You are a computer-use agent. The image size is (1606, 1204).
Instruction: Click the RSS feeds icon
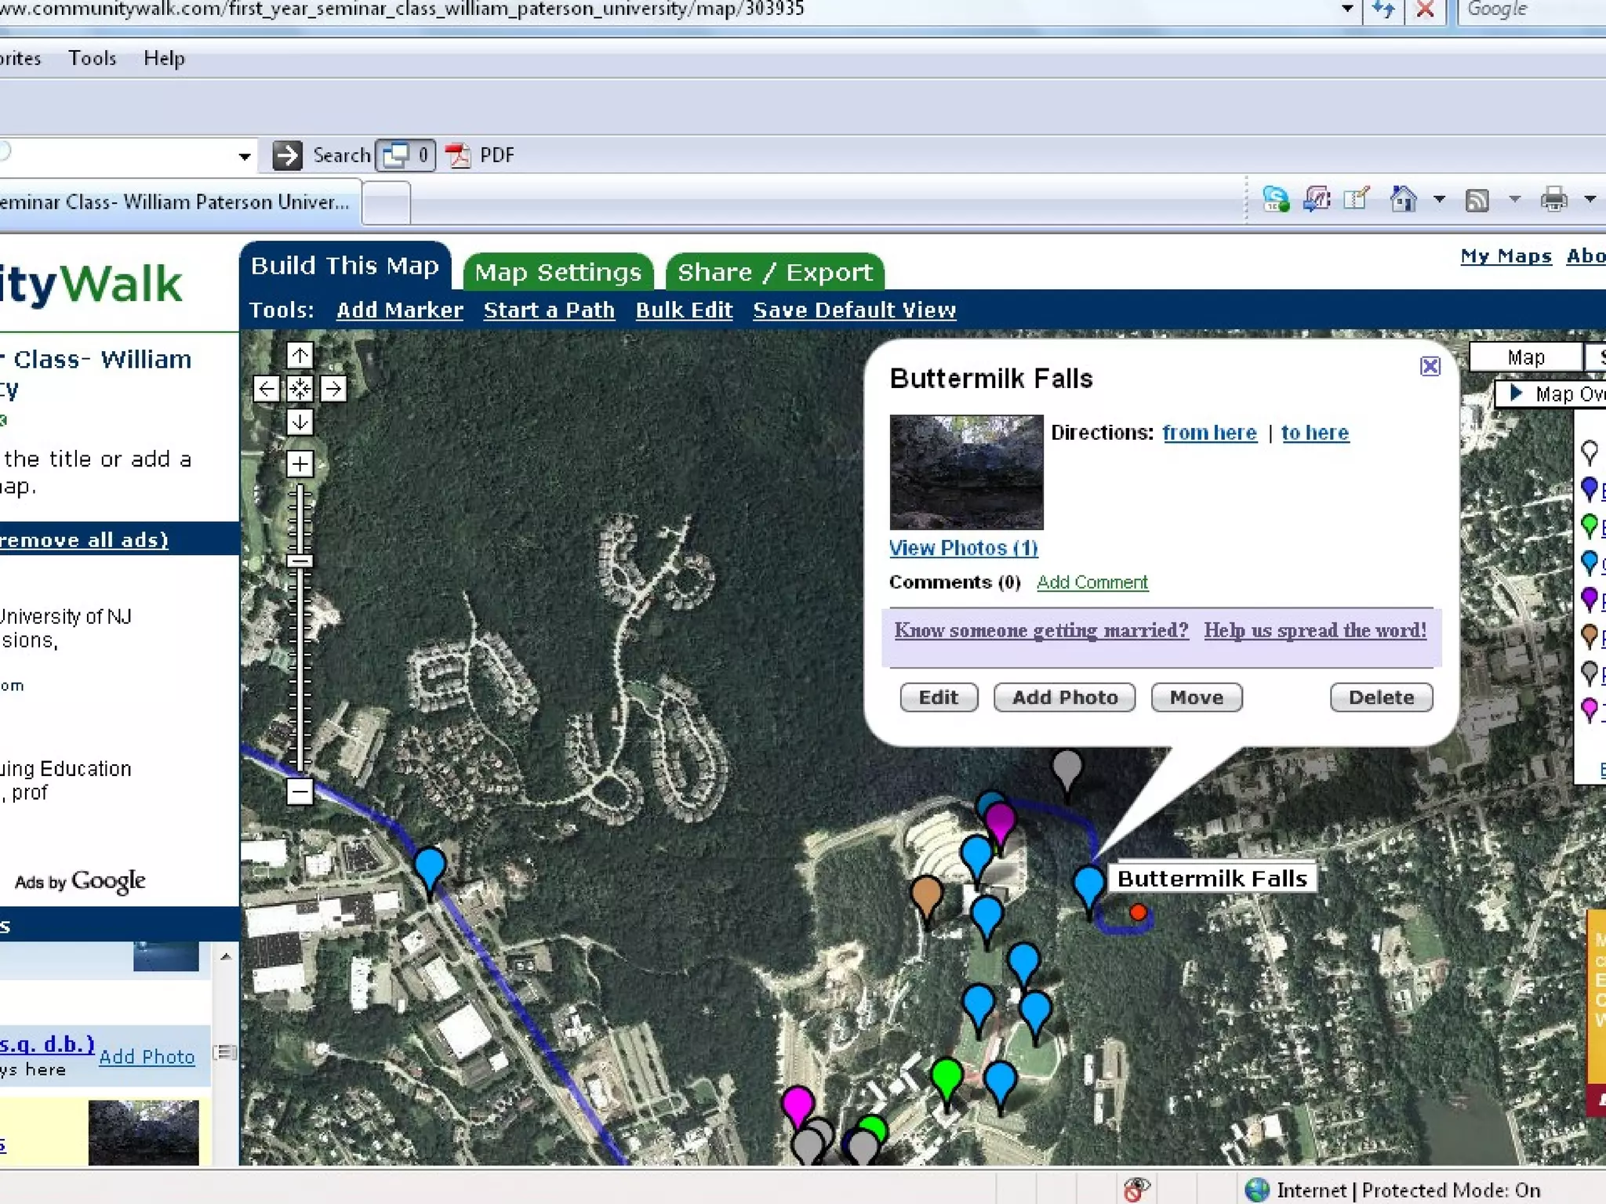pos(1477,200)
